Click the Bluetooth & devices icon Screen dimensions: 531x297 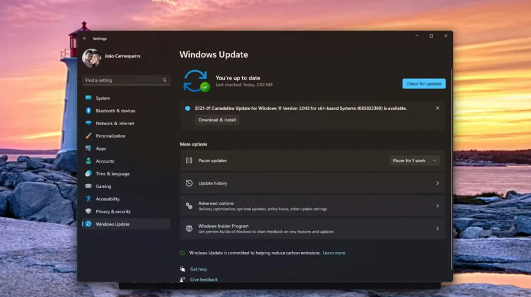point(88,111)
